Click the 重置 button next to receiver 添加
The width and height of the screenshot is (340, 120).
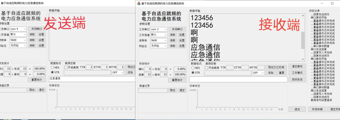[282, 73]
